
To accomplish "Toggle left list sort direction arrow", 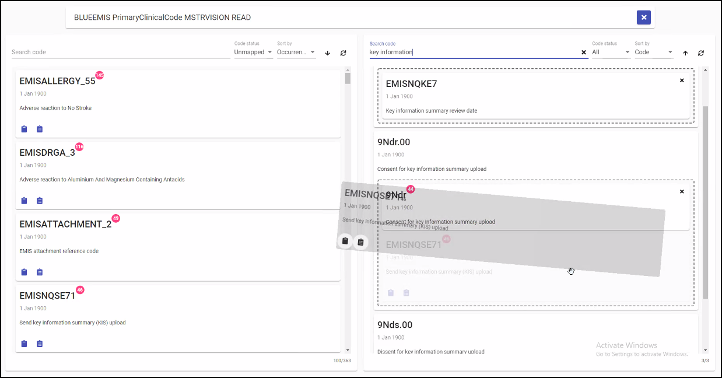I will tap(327, 52).
